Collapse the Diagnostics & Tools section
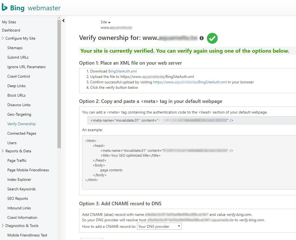The image size is (296, 240). point(3,226)
